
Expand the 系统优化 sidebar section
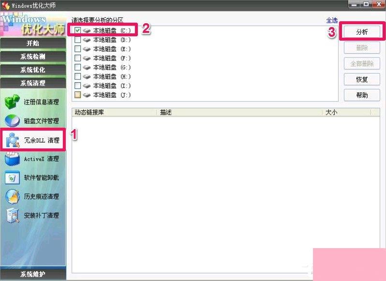33,70
